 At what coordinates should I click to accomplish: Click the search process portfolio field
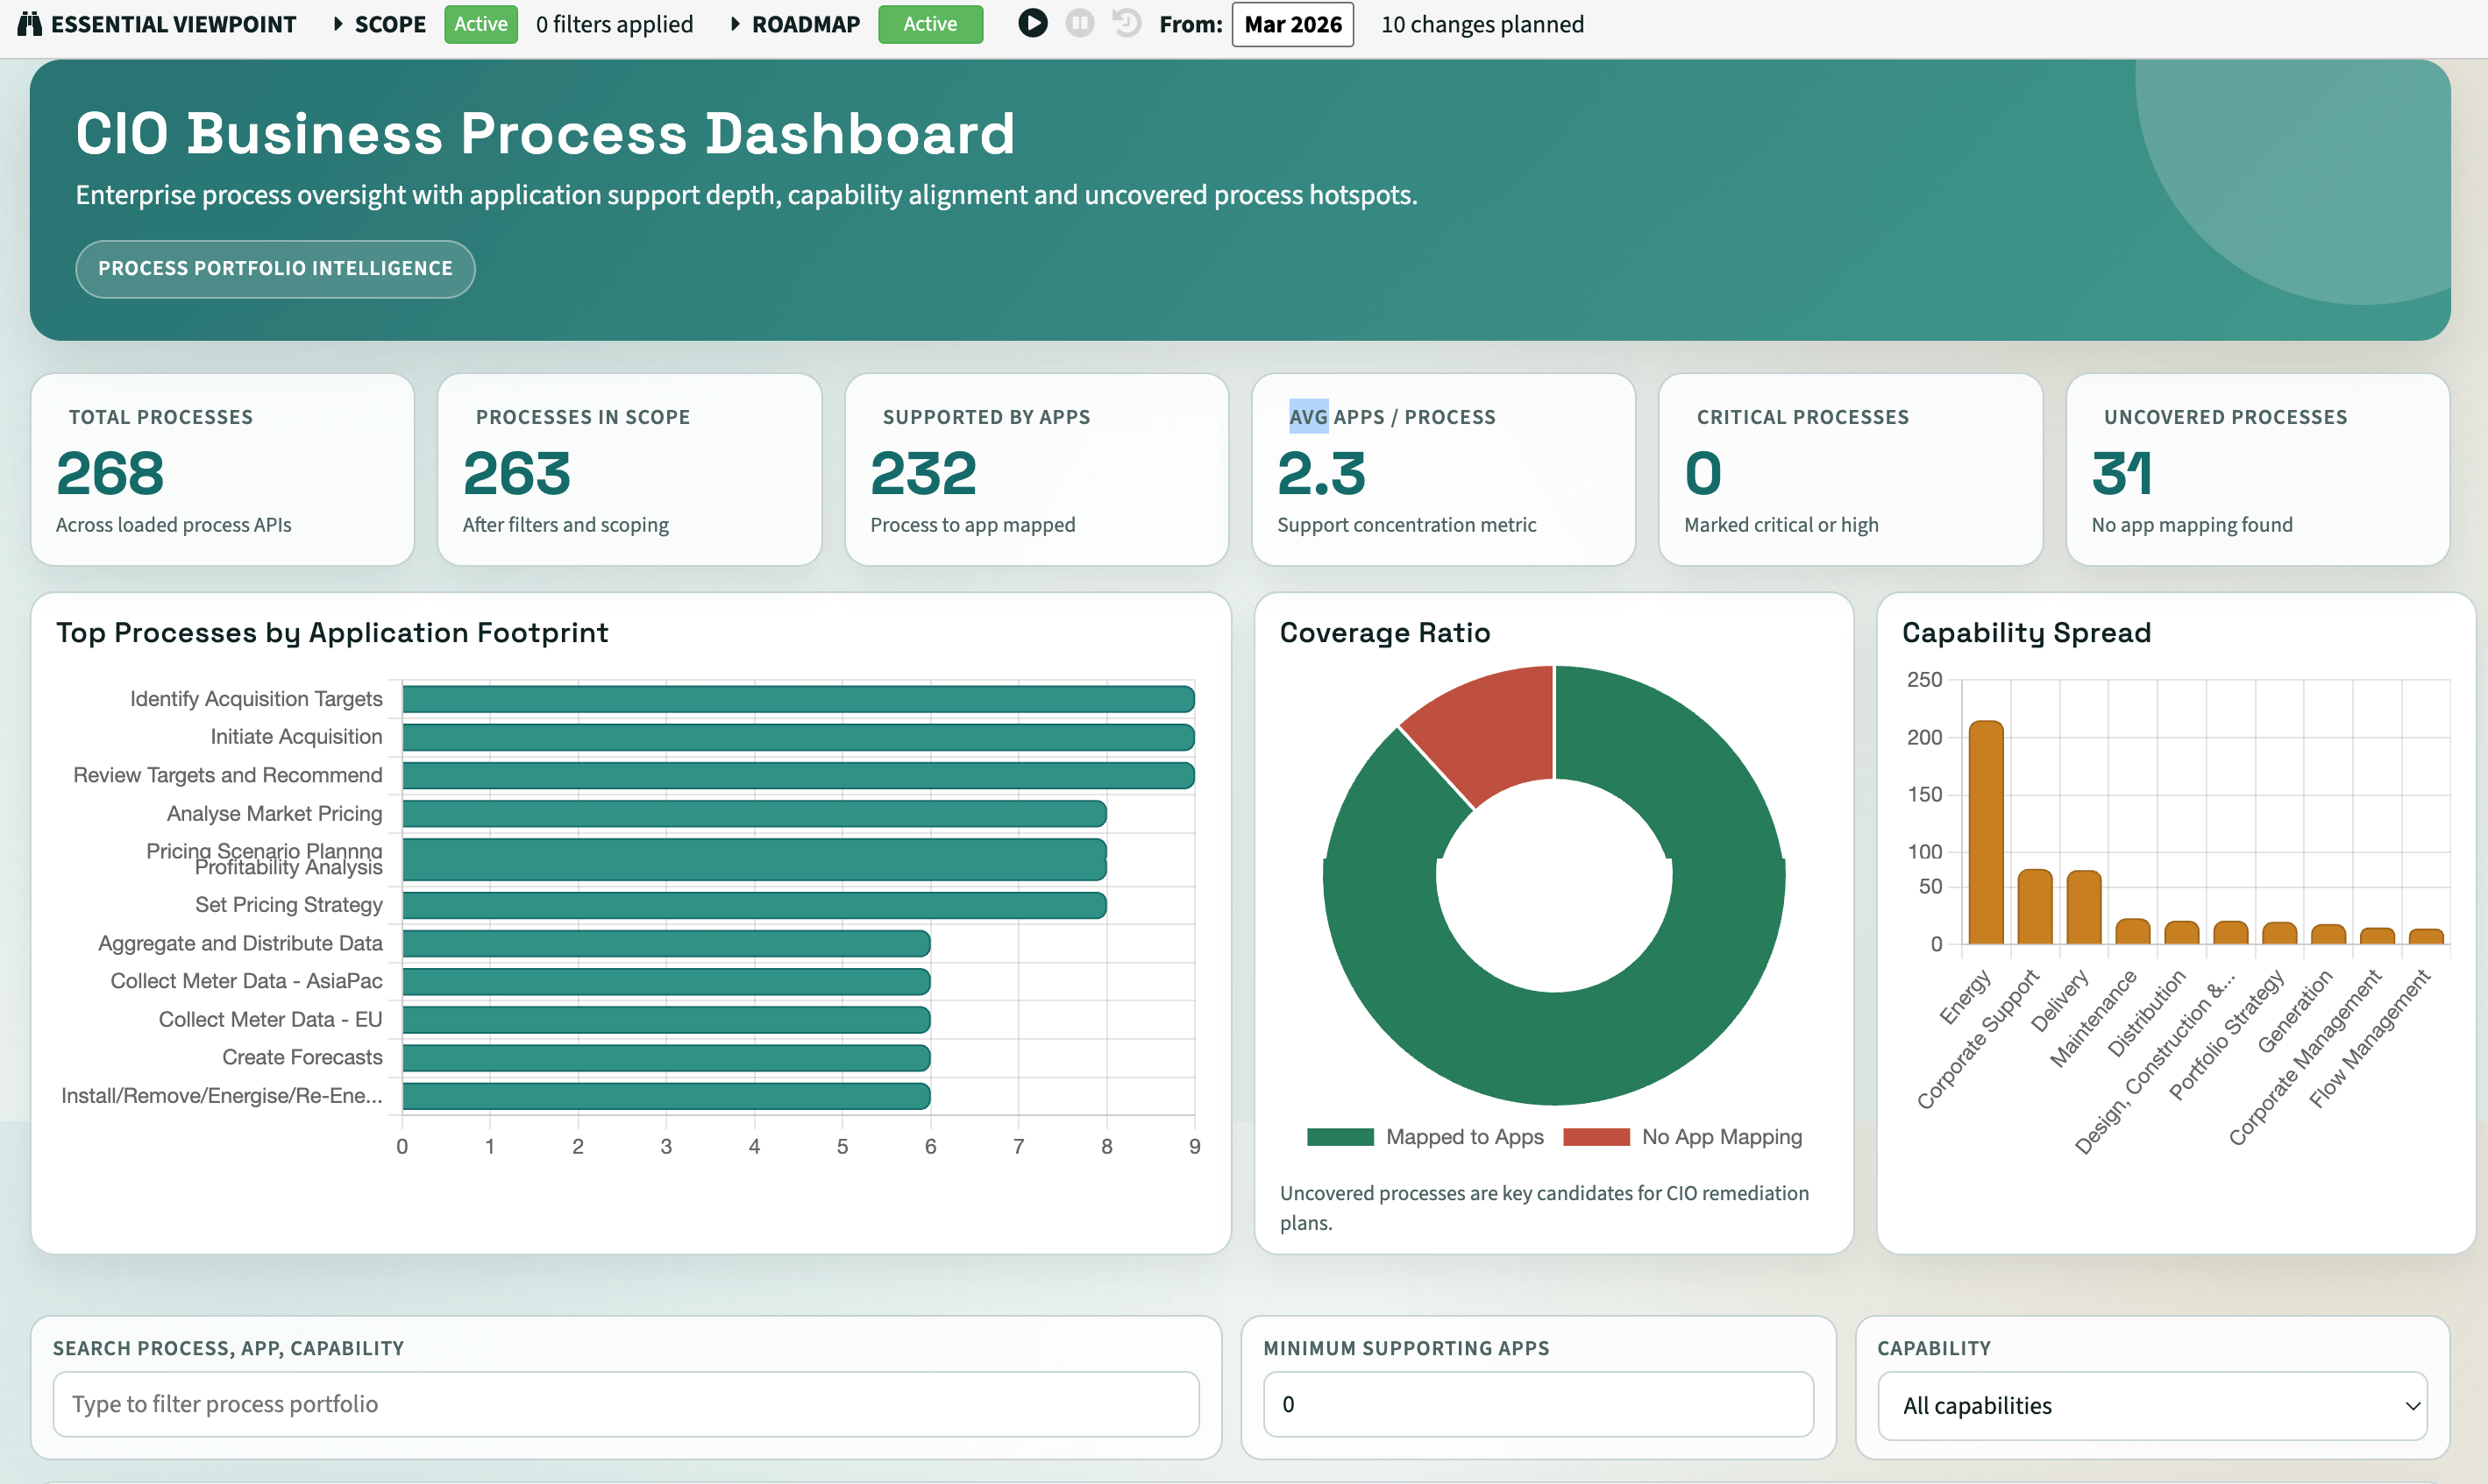click(626, 1404)
